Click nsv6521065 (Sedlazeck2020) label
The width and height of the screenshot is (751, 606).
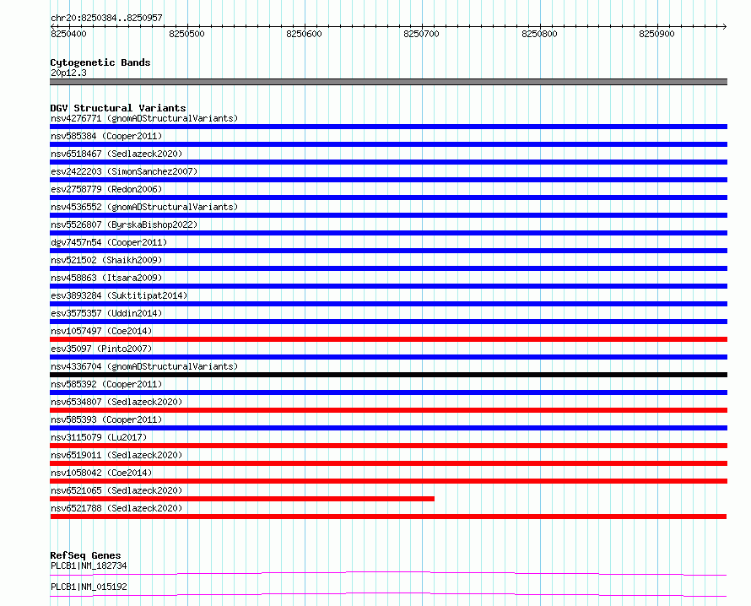pos(116,490)
